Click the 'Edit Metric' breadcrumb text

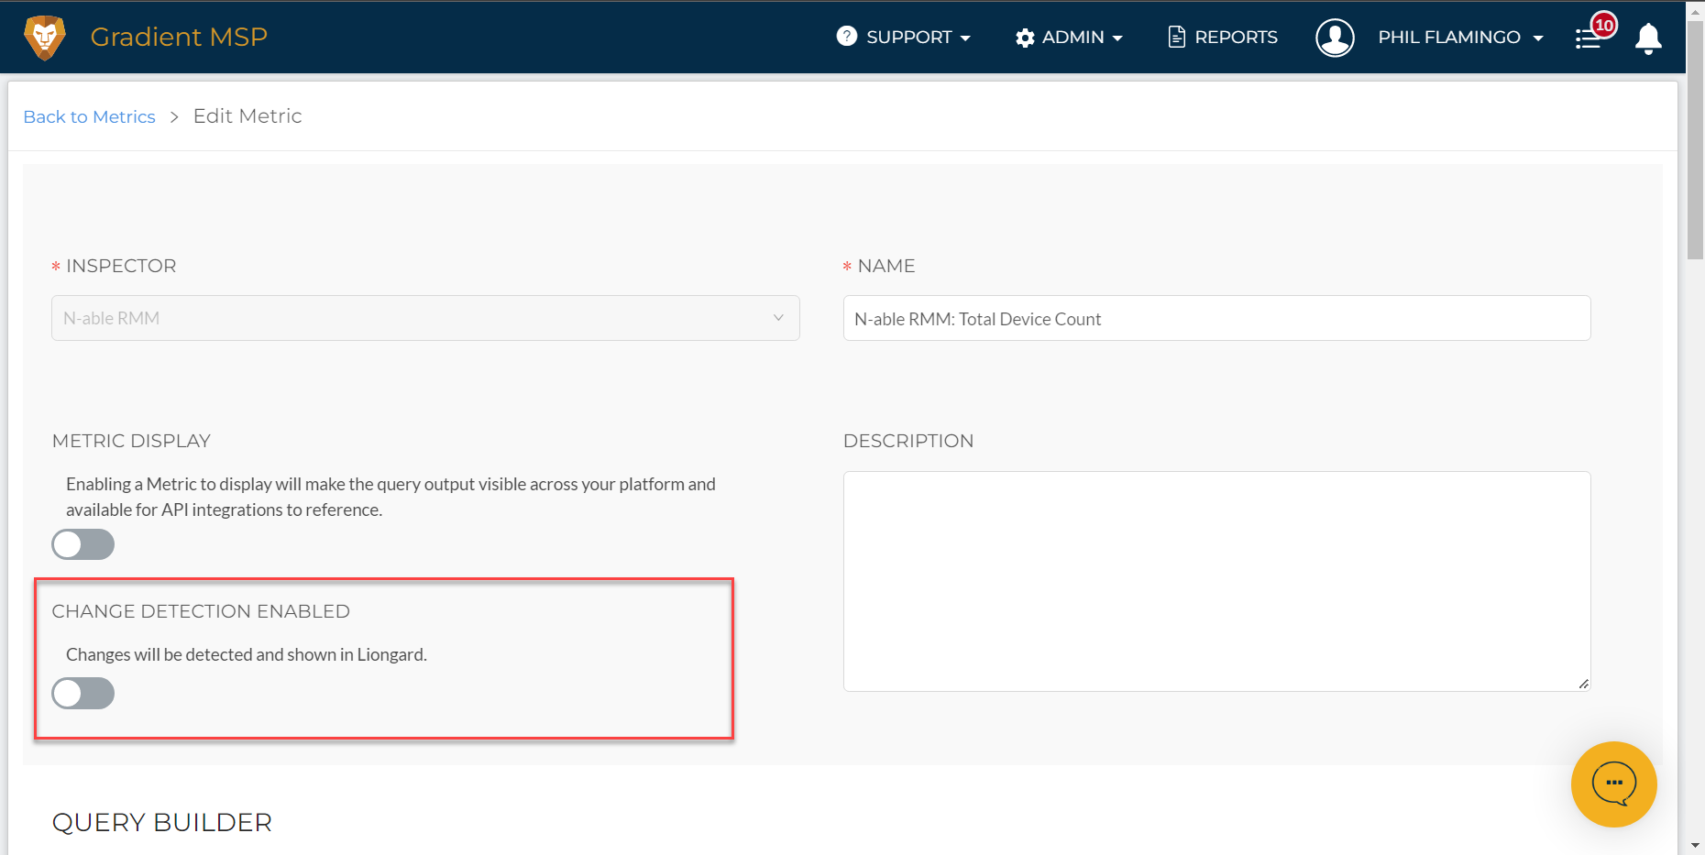(247, 116)
